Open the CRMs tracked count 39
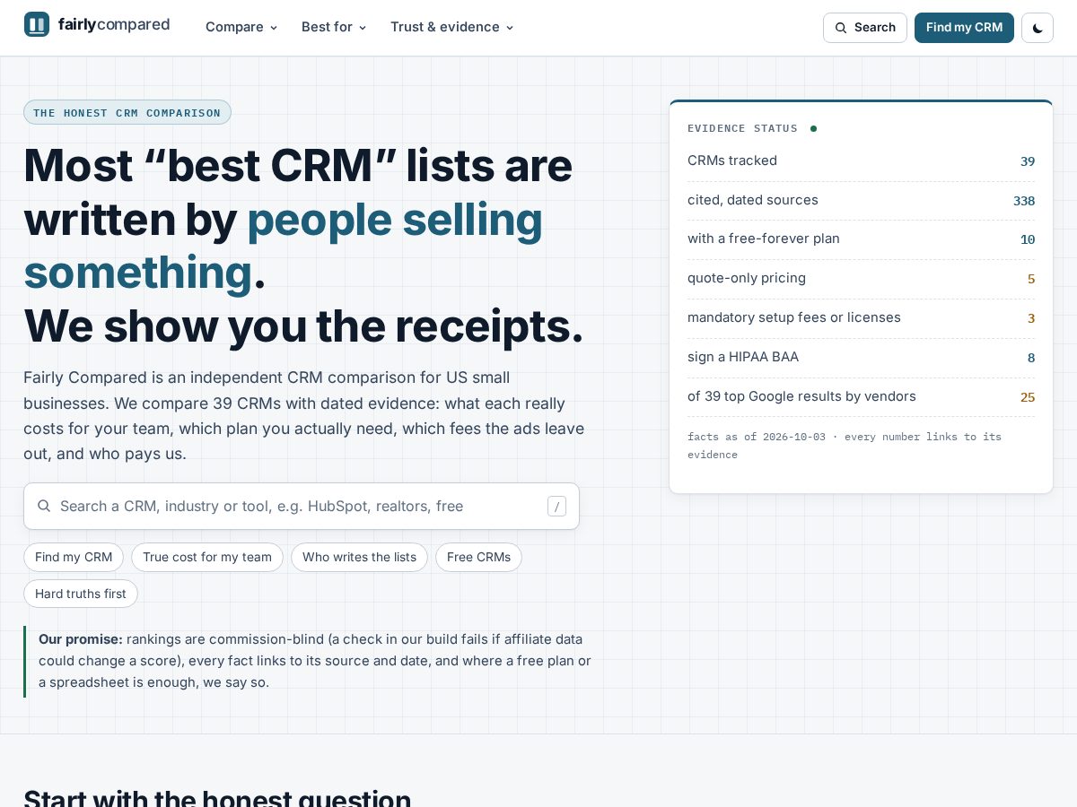 [1028, 161]
